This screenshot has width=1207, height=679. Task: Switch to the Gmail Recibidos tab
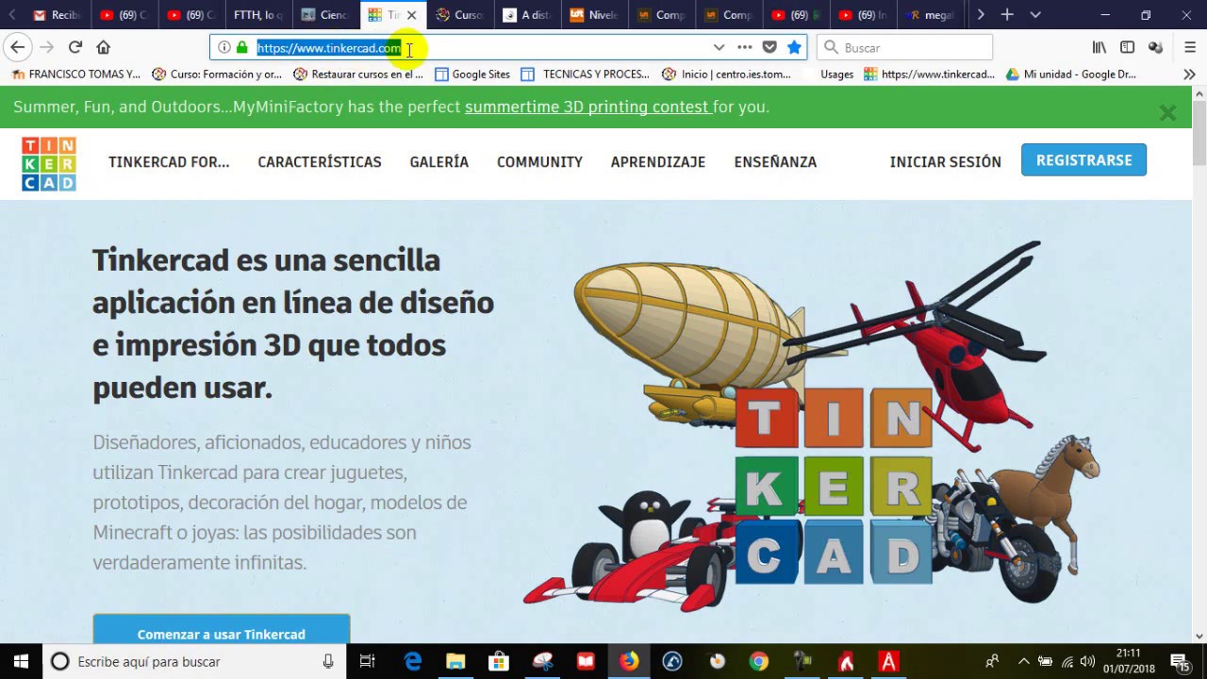pos(58,15)
